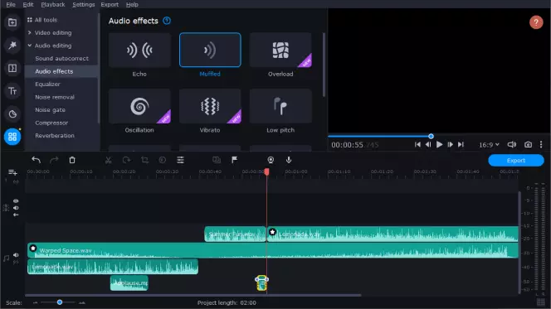
Task: Open the Playback menu
Action: 53,5
